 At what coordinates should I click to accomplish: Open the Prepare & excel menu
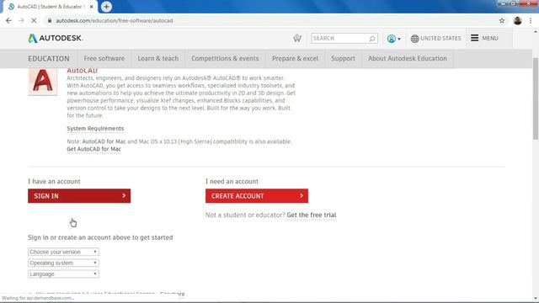[295, 58]
